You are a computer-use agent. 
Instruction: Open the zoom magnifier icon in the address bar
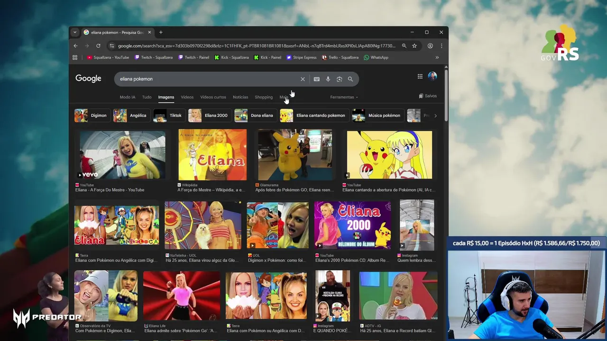point(404,46)
